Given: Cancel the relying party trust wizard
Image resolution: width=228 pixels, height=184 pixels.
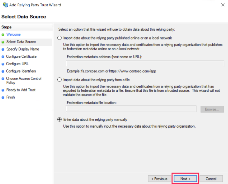Looking at the screenshot, I should click(211, 179).
